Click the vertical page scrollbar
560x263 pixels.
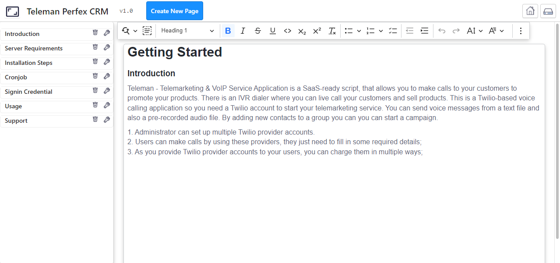pos(557,131)
